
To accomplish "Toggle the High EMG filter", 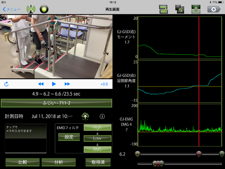I will coord(97,128).
